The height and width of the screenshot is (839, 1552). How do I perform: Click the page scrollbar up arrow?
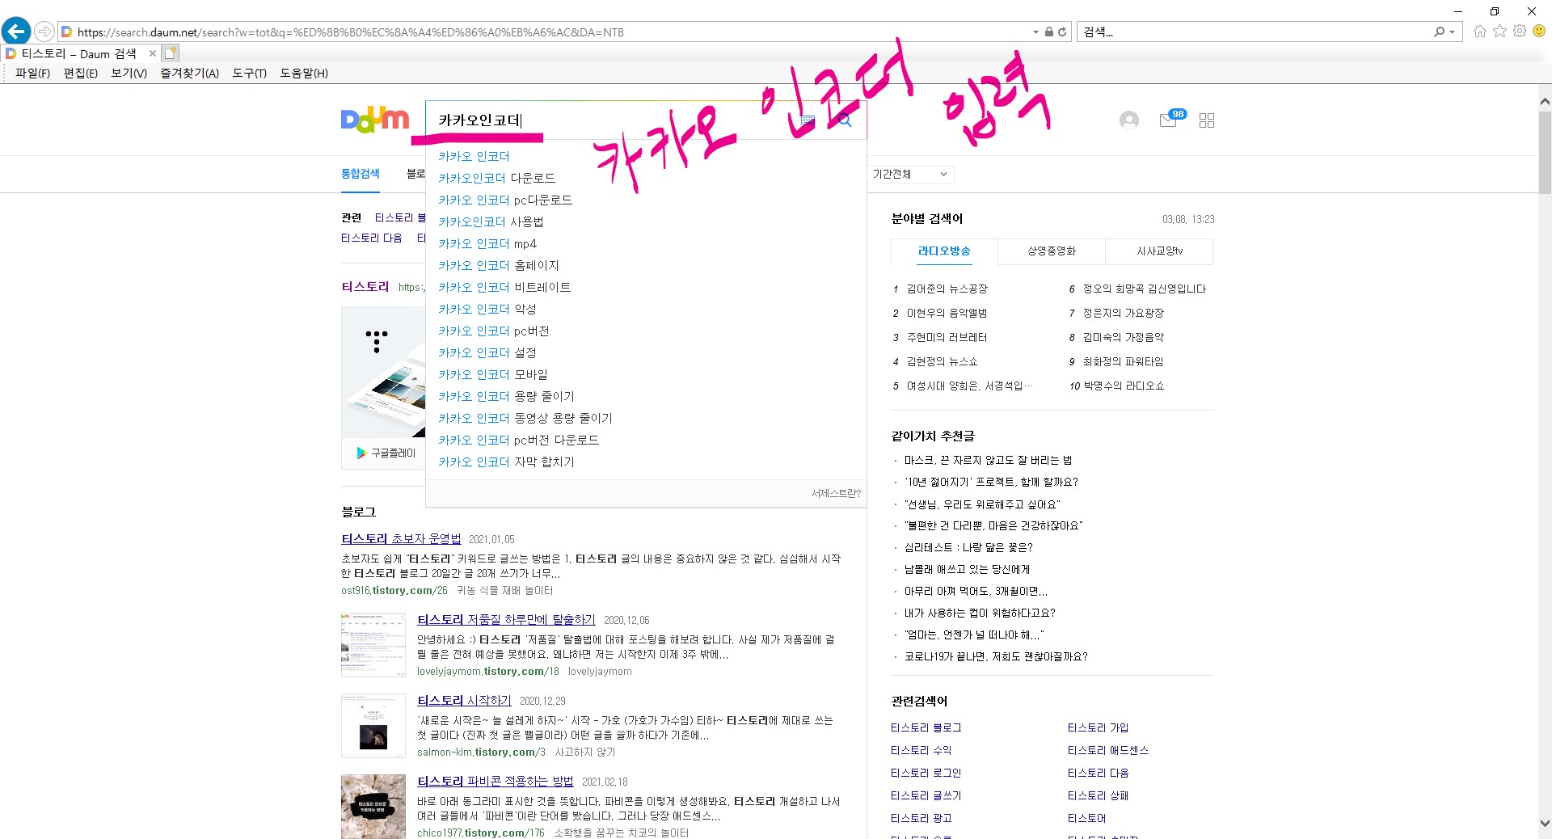(1544, 102)
